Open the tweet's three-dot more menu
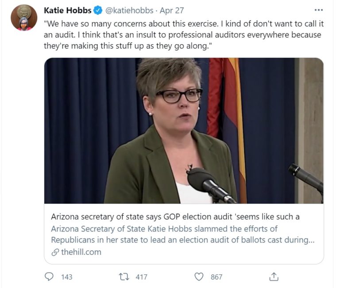 click(x=318, y=10)
